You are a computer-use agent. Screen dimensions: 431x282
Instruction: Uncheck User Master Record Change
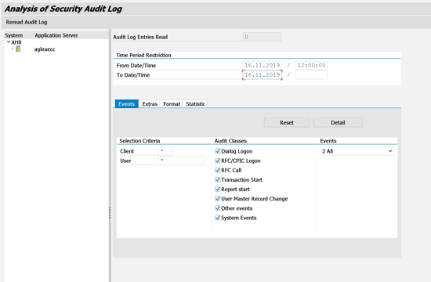(x=217, y=198)
